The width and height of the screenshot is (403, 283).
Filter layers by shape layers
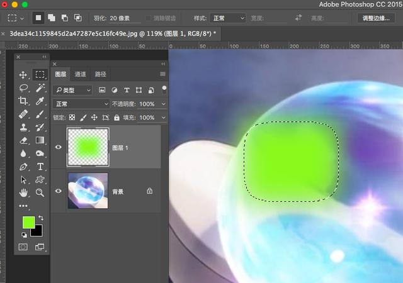[x=139, y=90]
